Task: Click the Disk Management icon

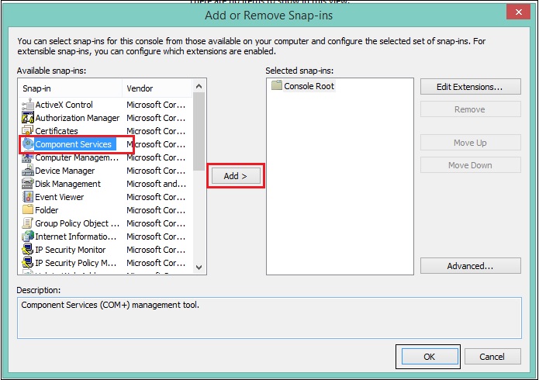Action: tap(27, 184)
